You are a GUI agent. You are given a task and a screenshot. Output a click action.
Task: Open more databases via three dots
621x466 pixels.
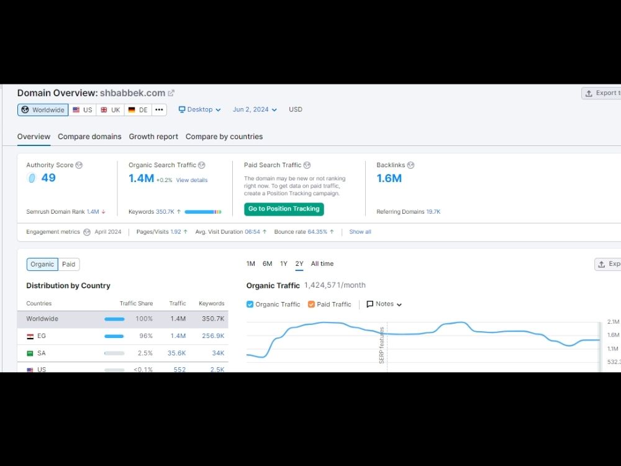click(x=159, y=110)
